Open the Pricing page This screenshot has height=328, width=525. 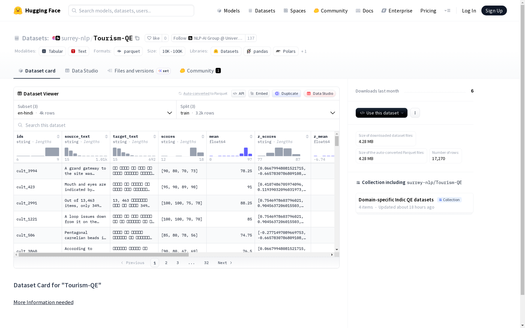tap(428, 10)
